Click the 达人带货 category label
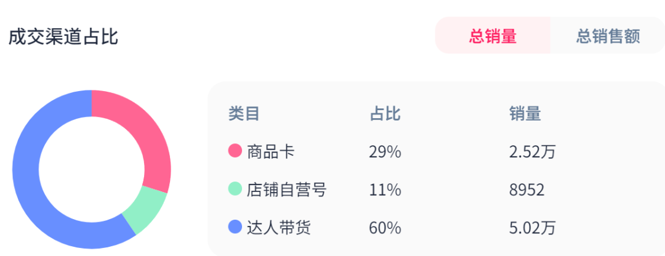 point(278,228)
